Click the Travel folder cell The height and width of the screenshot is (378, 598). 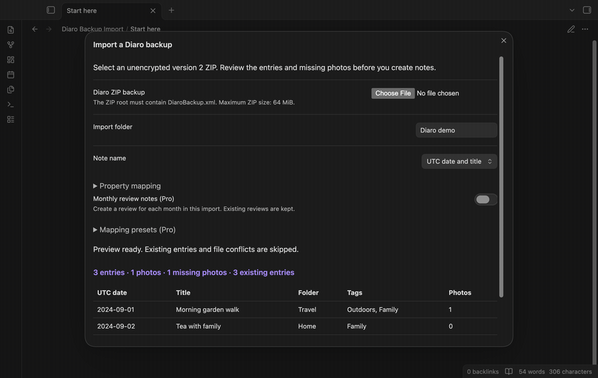coord(307,310)
